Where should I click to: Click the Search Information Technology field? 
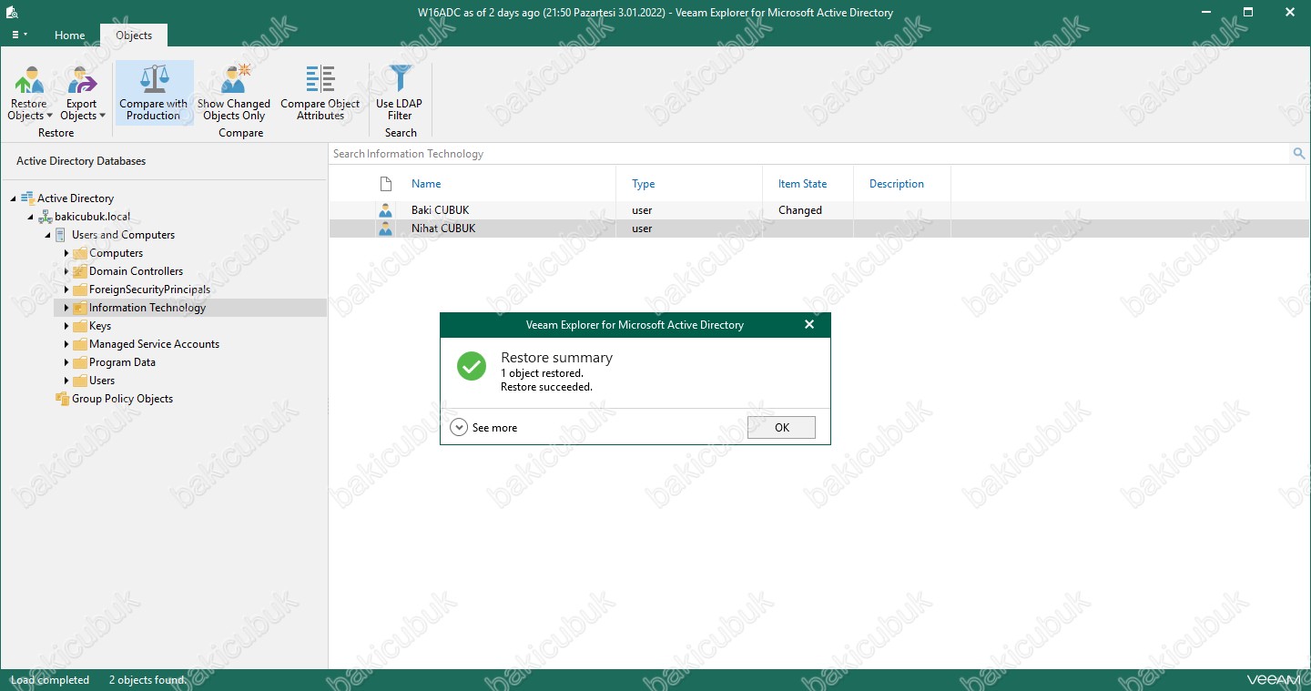pyautogui.click(x=810, y=154)
